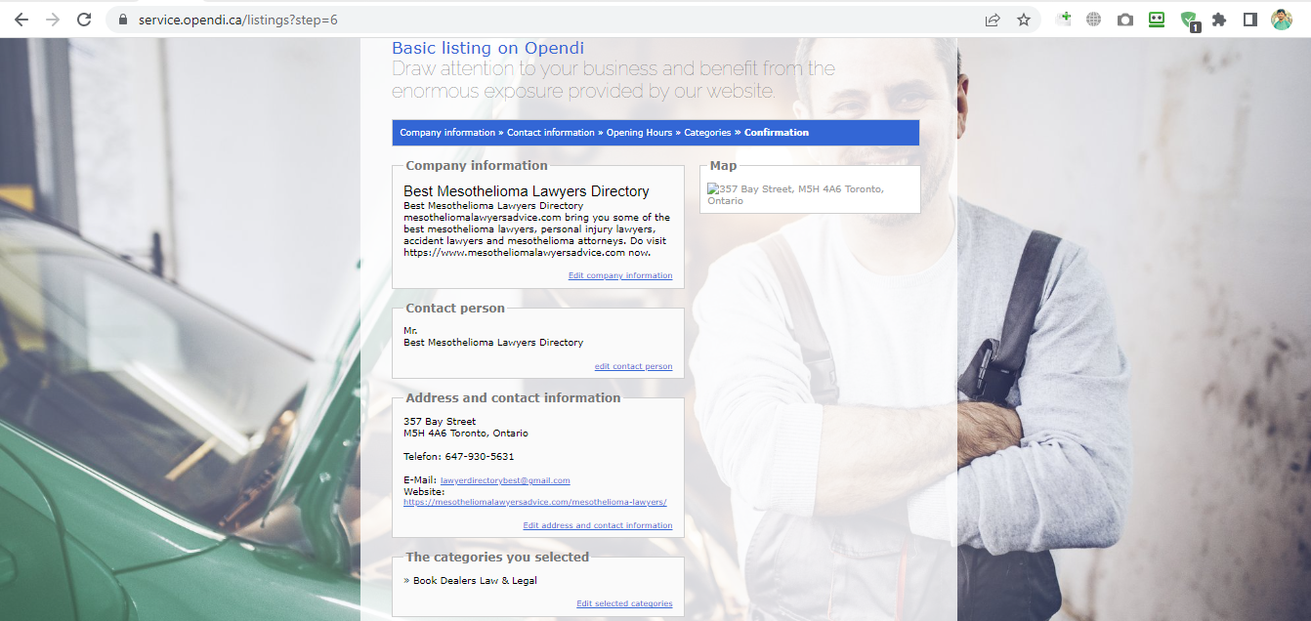
Task: Open the green shield adblock extension
Action: 1189,21
